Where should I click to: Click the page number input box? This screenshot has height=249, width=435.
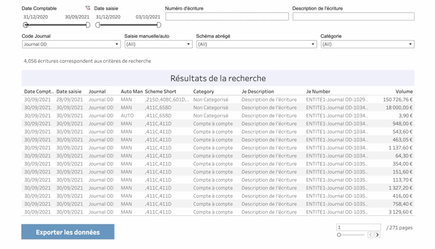coord(359,227)
